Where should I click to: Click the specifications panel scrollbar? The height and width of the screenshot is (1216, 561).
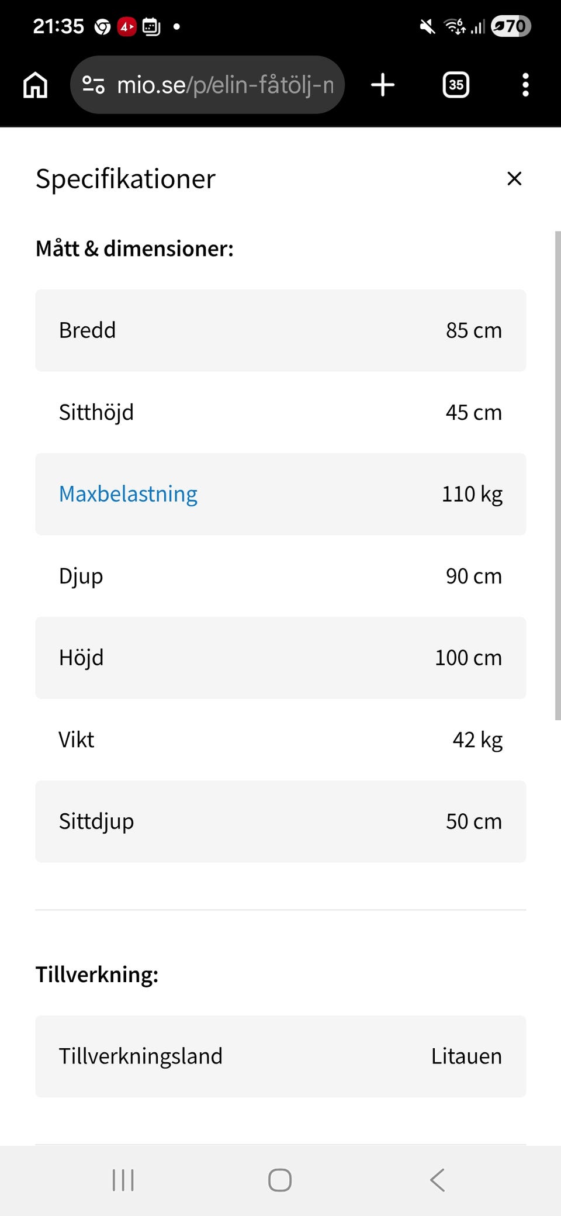[x=557, y=475]
